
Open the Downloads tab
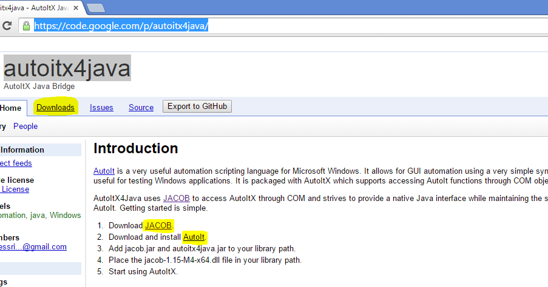click(x=56, y=107)
